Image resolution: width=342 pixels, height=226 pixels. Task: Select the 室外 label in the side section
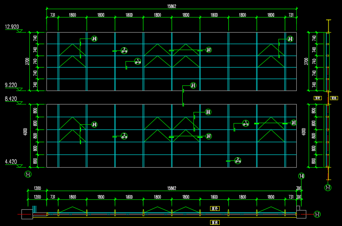(x=318, y=98)
